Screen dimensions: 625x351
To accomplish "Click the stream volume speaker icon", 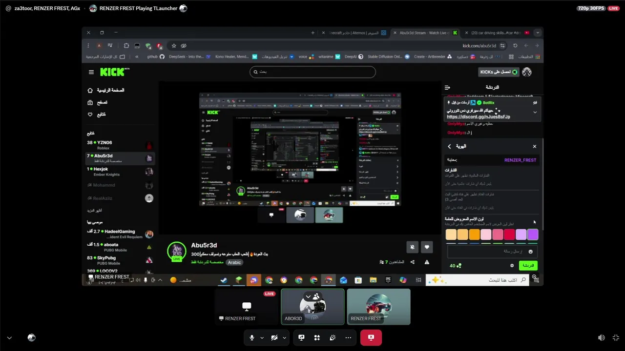I will tap(602, 337).
